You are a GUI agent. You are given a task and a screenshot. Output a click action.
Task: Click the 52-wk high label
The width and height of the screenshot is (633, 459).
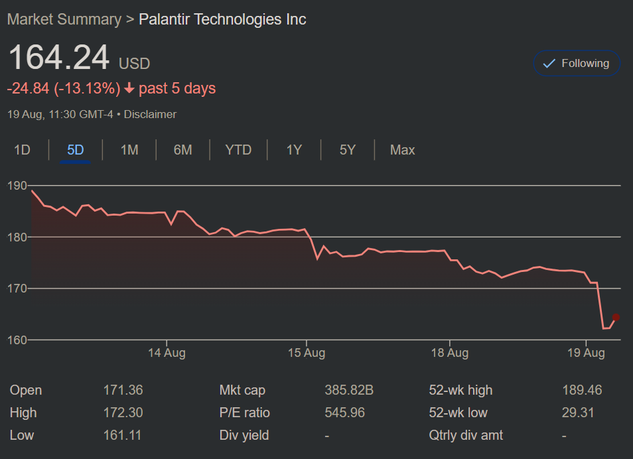click(x=460, y=390)
